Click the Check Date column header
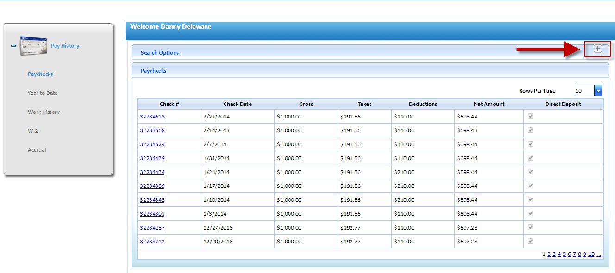 tap(238, 104)
